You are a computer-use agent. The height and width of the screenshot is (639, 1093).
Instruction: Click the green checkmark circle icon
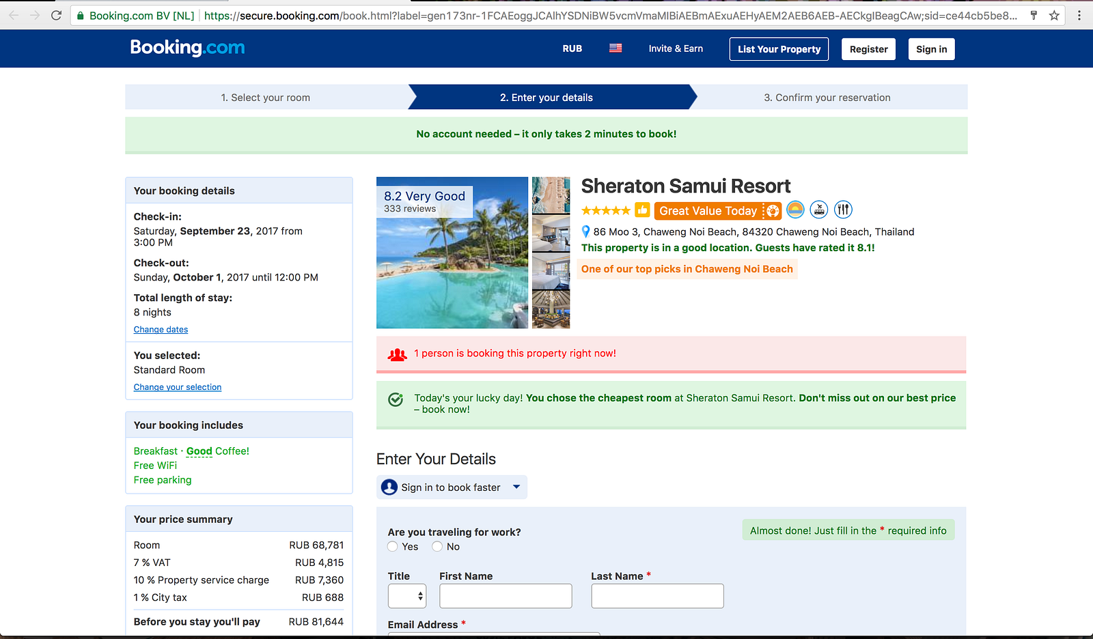396,399
